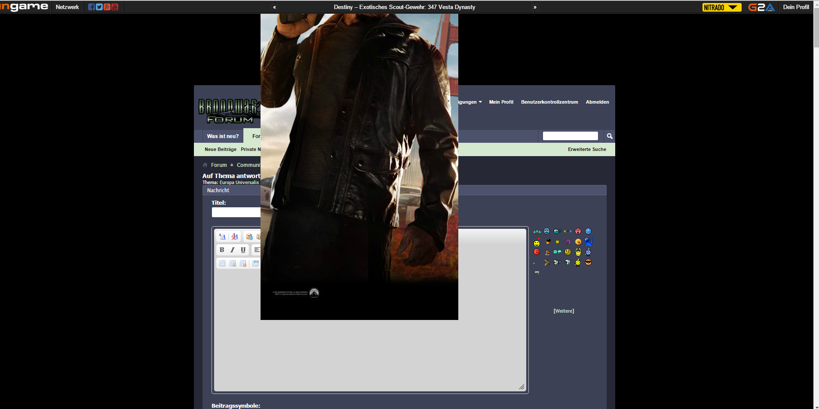Click the Broodwar Forum logo
The height and width of the screenshot is (409, 819).
coord(230,111)
